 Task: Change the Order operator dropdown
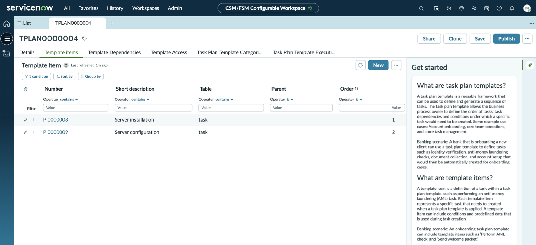(x=359, y=99)
